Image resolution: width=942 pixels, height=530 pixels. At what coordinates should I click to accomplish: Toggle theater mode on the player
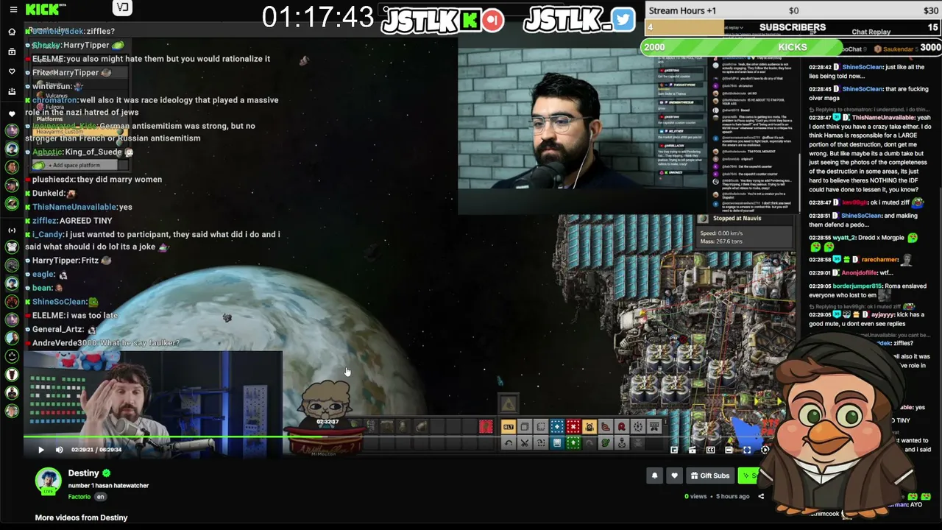click(x=729, y=450)
